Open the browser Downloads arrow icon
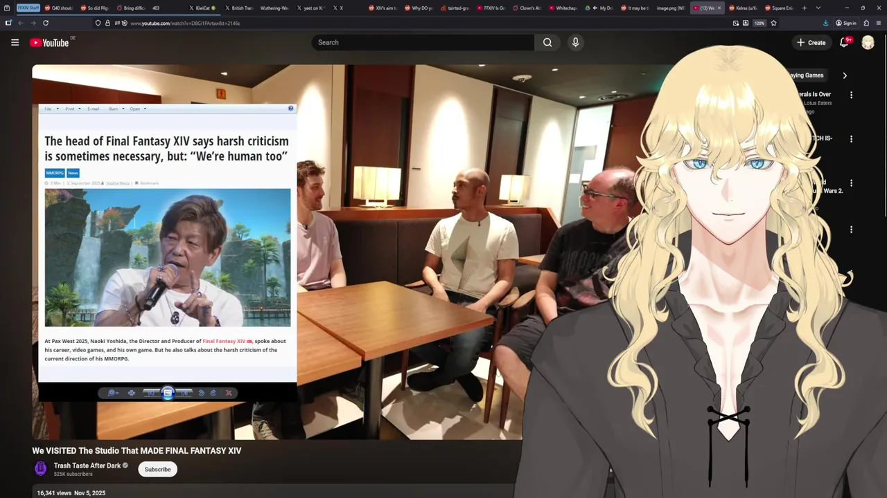 pyautogui.click(x=825, y=23)
